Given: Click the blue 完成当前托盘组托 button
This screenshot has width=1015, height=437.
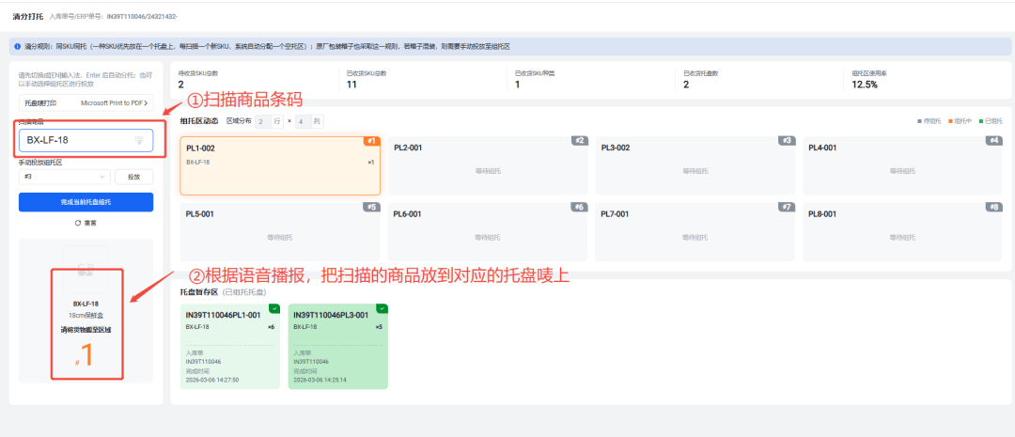Looking at the screenshot, I should [86, 202].
